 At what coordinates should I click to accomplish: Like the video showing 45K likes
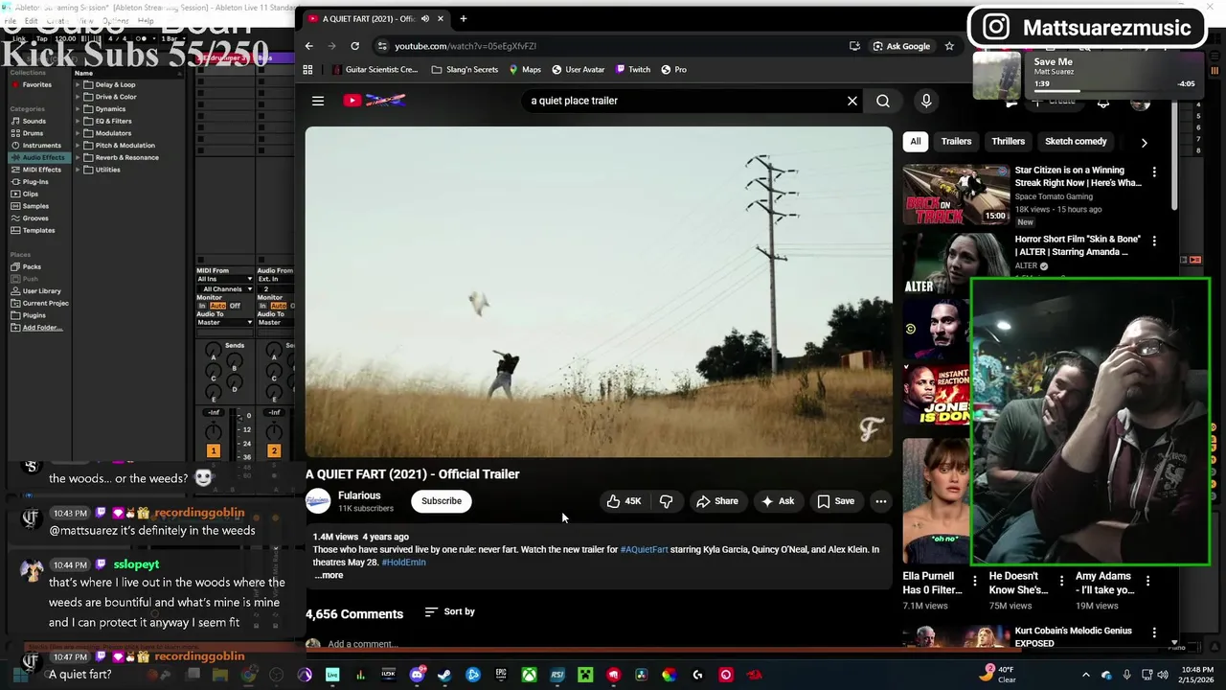(624, 501)
